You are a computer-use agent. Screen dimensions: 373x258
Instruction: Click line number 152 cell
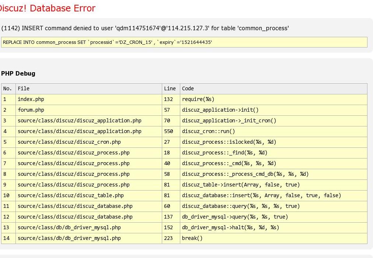pyautogui.click(x=171, y=228)
